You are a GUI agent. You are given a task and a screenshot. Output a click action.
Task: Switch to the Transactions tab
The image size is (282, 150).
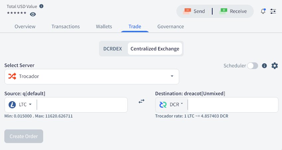tap(66, 27)
